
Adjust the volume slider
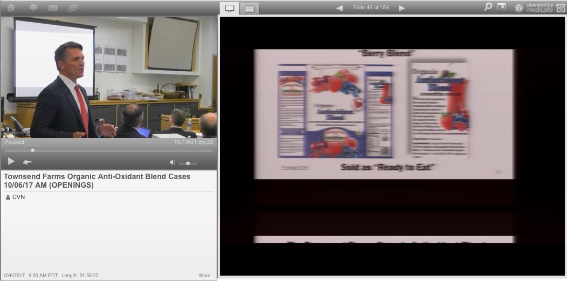[x=188, y=163]
